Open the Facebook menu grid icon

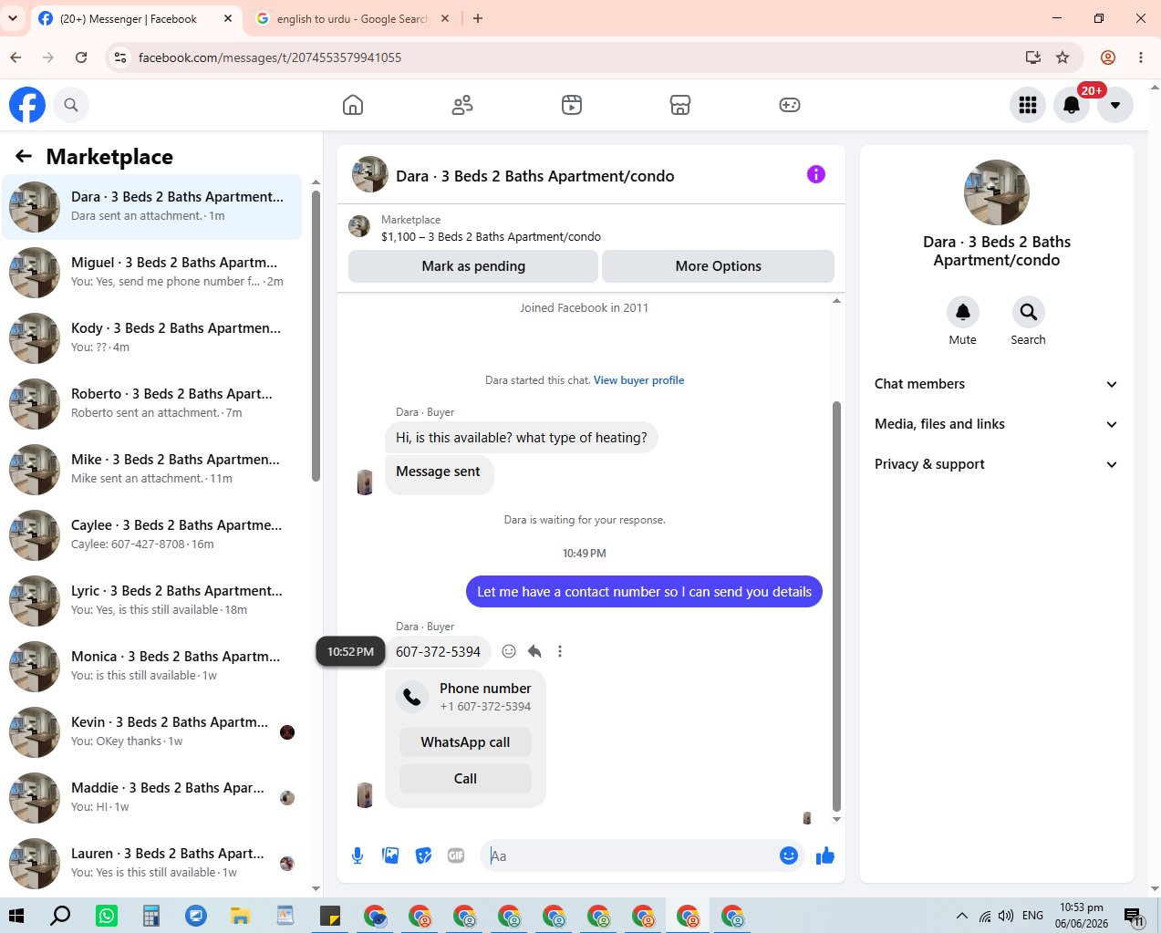coord(1028,105)
